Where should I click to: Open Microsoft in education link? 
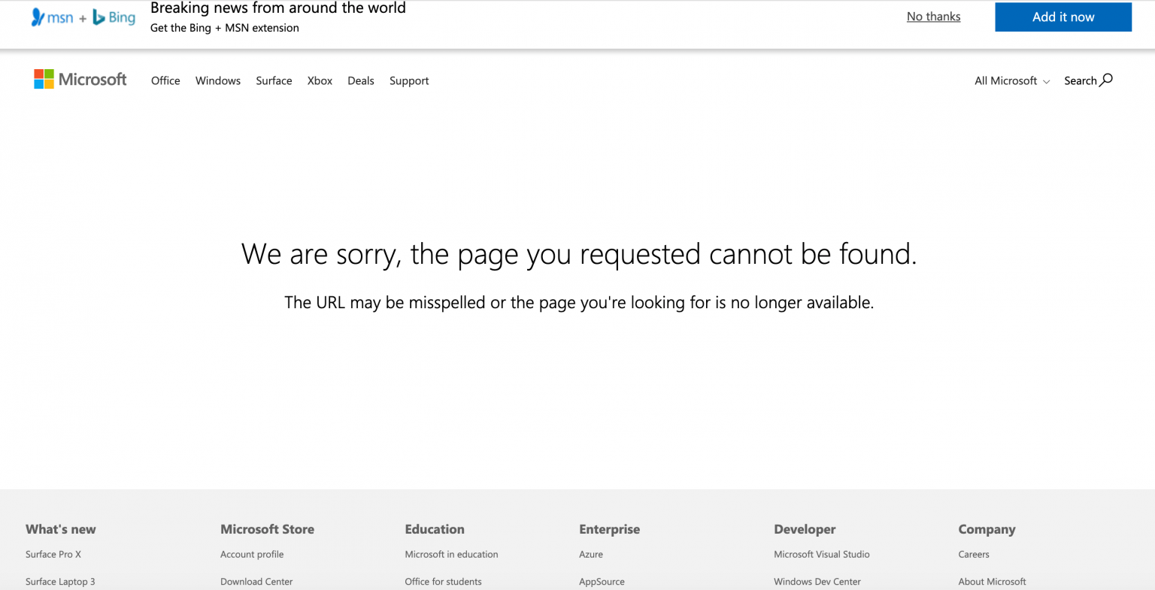point(451,554)
